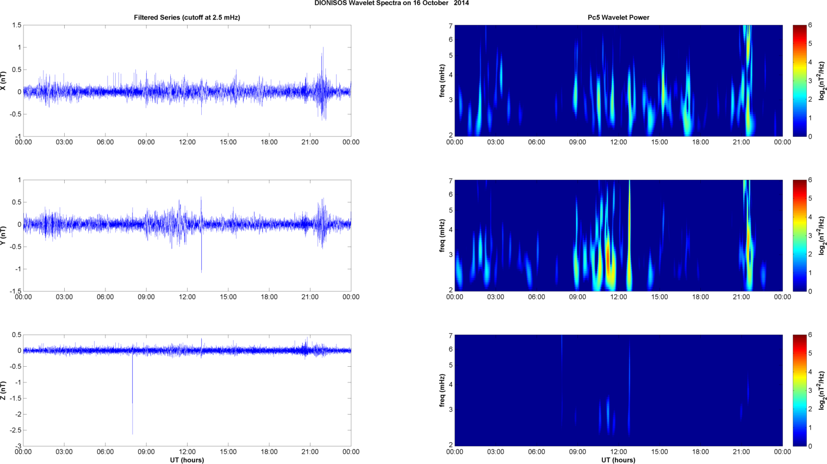Click 'UT (hours)' label under the bottom wavelet plot
The width and height of the screenshot is (827, 464).
pyautogui.click(x=618, y=460)
